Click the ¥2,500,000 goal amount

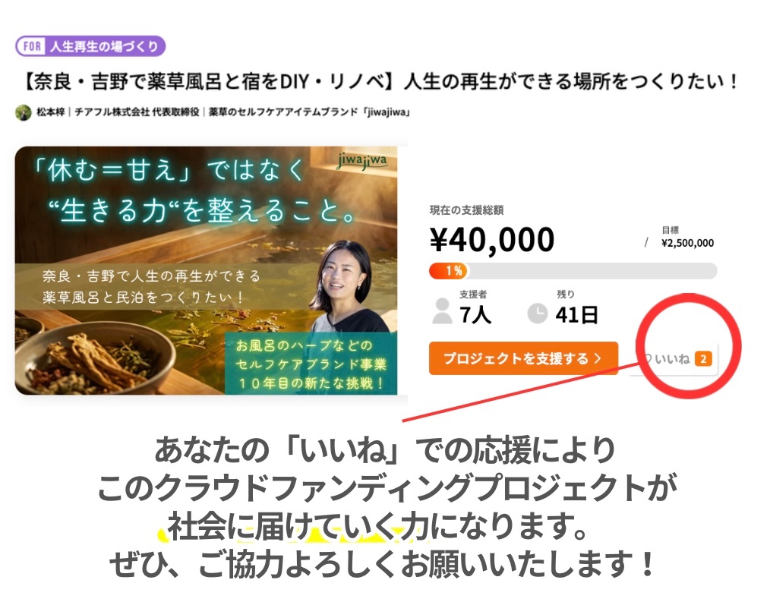(x=687, y=243)
